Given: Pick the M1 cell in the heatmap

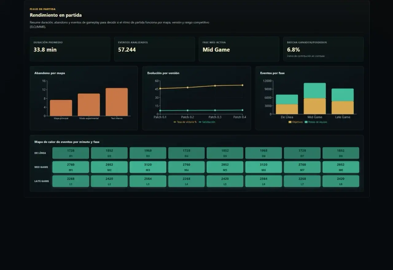Looking at the screenshot, I should tap(71, 167).
